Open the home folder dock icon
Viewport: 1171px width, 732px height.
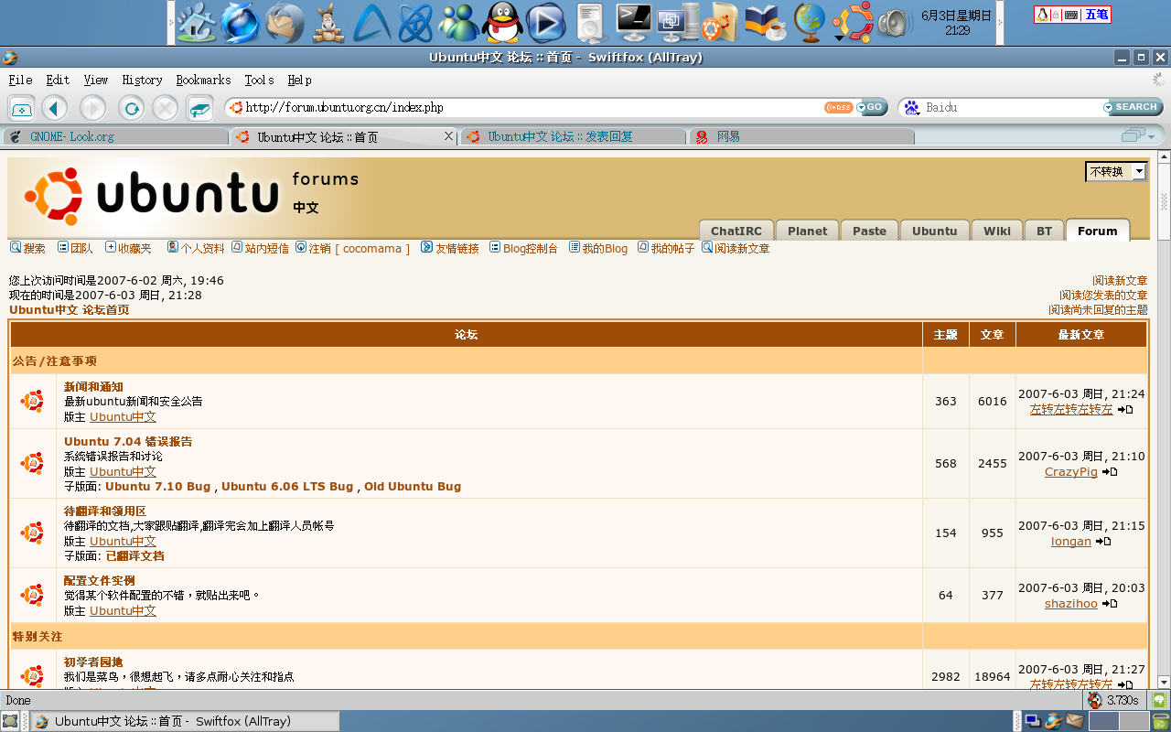(197, 23)
